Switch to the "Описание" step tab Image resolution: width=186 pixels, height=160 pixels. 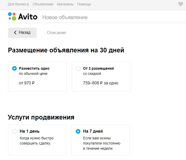coord(56,33)
